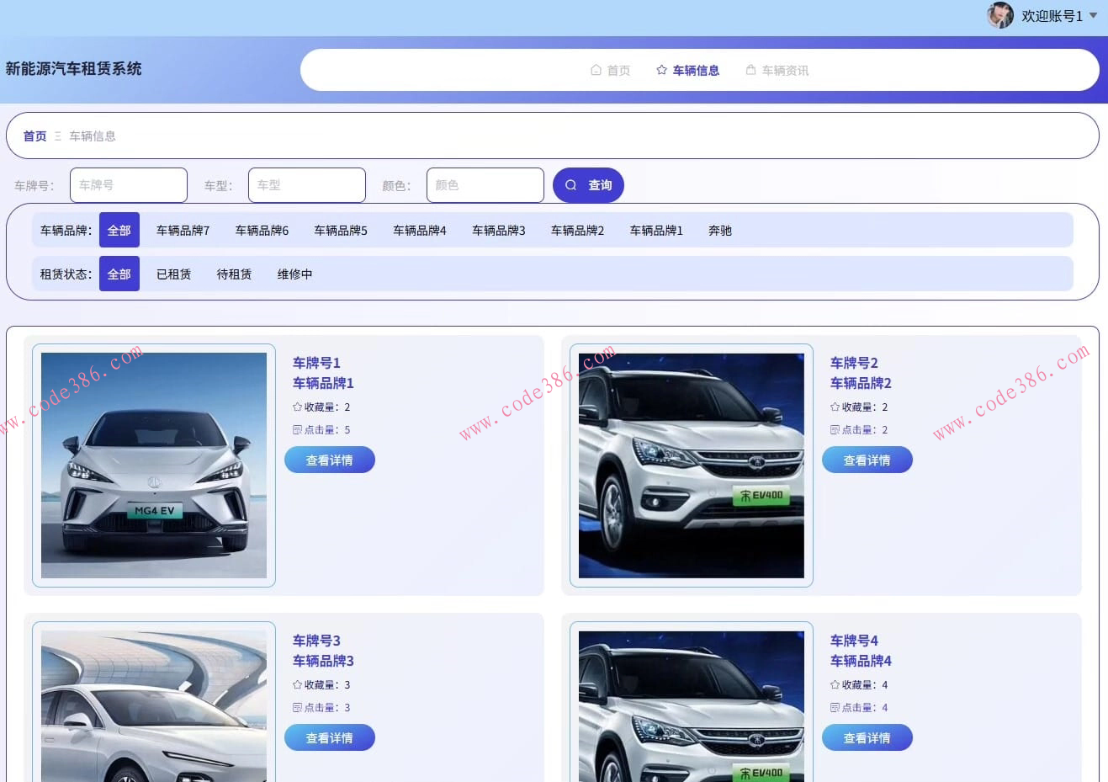View details for 车牌号3
This screenshot has height=782, width=1108.
(x=330, y=738)
